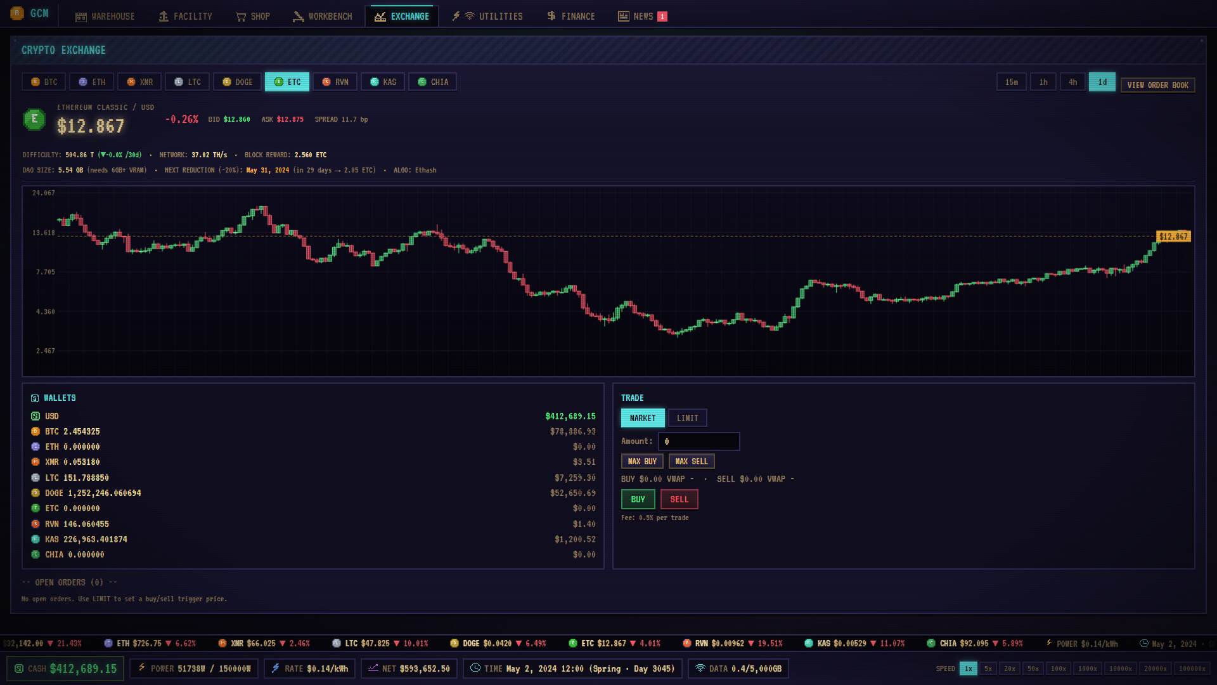This screenshot has height=685, width=1217.
Task: Click the cash icon in status bar
Action: pyautogui.click(x=19, y=669)
